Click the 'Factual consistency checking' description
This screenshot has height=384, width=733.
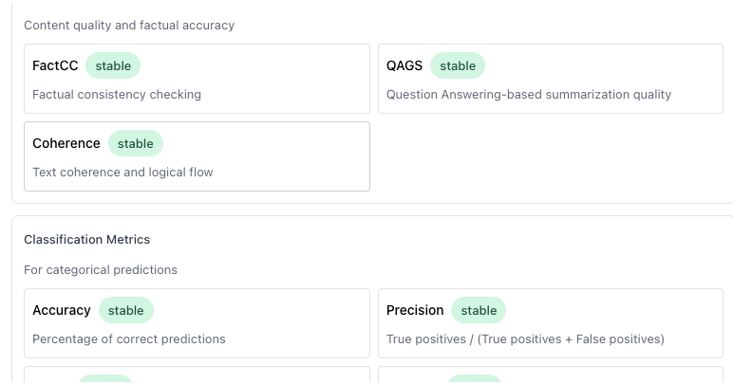point(117,95)
